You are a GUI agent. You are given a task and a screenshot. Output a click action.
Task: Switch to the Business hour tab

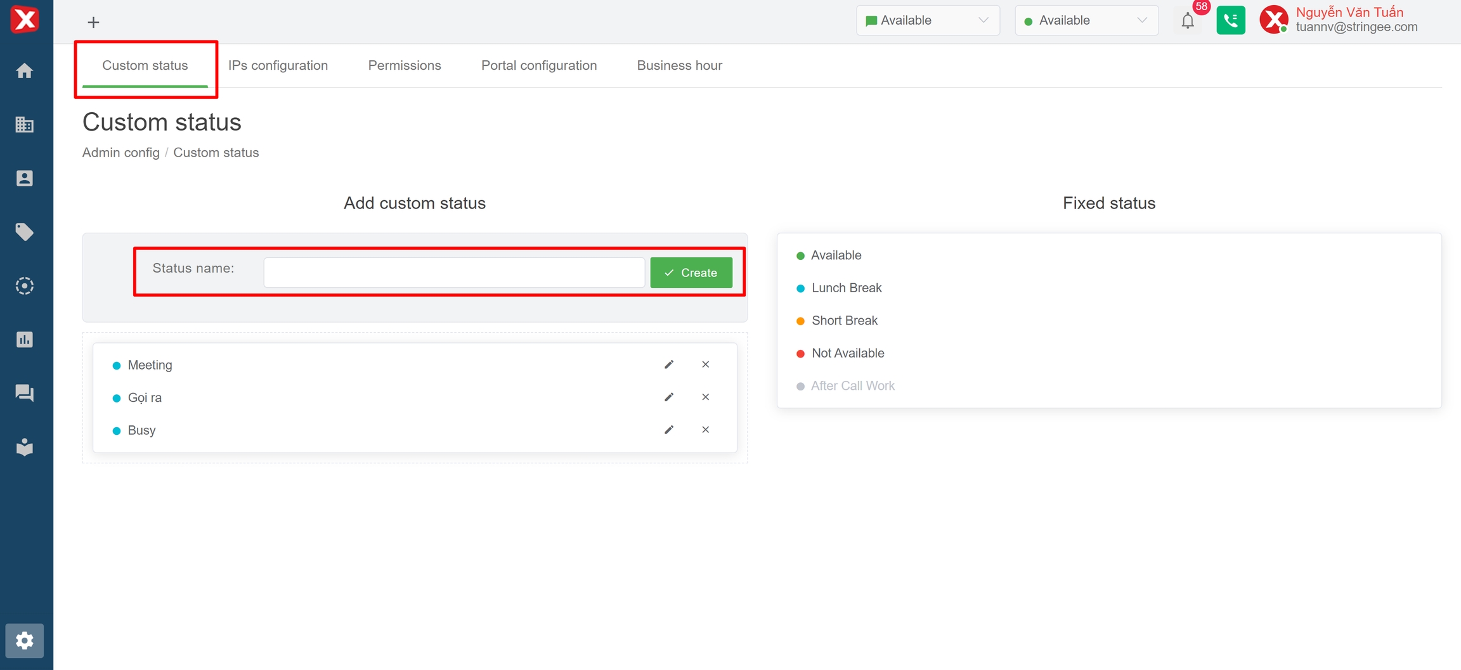pos(679,65)
